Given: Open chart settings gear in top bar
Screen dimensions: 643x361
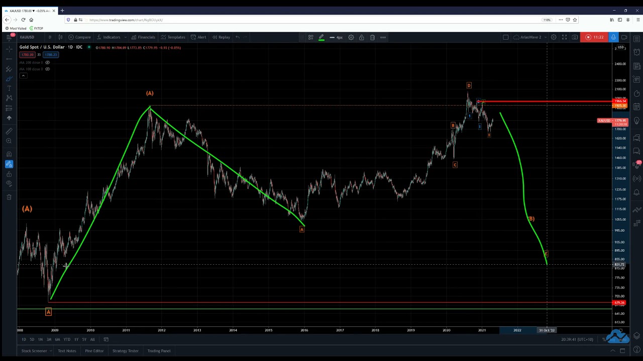Looking at the screenshot, I should (554, 37).
